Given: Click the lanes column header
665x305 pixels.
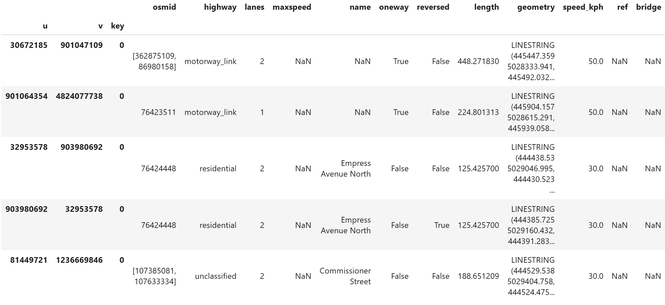Looking at the screenshot, I should (x=254, y=7).
